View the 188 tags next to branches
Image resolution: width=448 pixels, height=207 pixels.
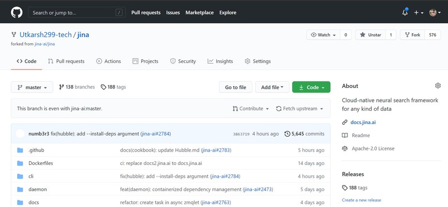[x=113, y=87]
